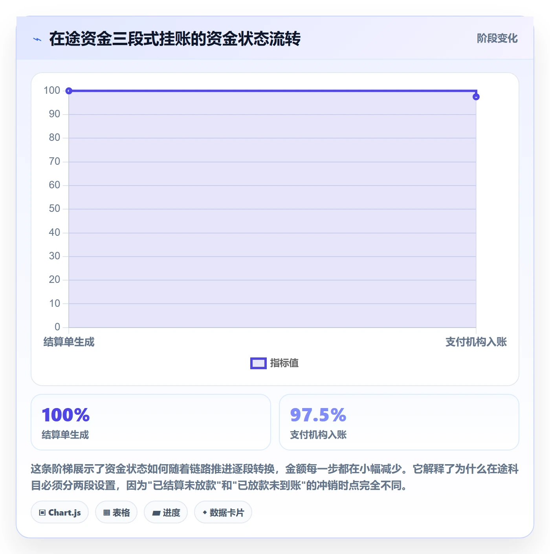Select the 结算单生成 data point on chart
The height and width of the screenshot is (554, 550).
[69, 91]
